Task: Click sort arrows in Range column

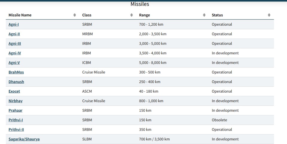Action: (x=204, y=15)
